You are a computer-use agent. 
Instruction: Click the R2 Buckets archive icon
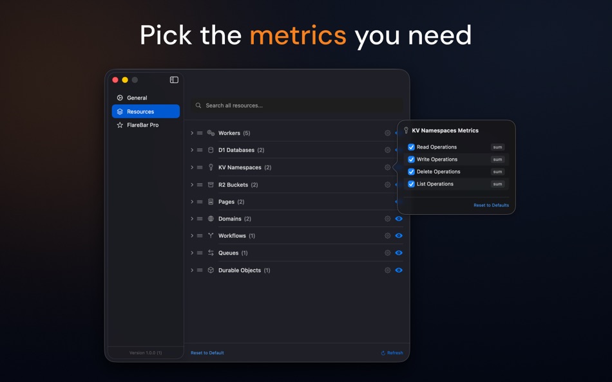coord(211,185)
